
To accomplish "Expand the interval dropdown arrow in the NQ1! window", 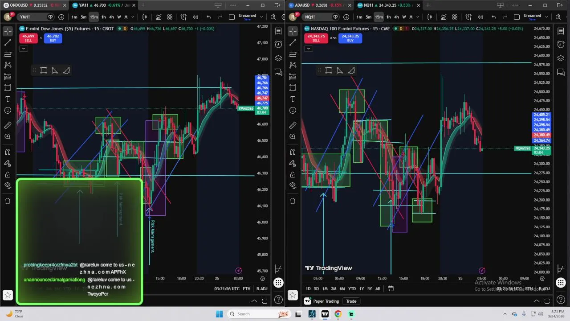I will click(x=417, y=17).
